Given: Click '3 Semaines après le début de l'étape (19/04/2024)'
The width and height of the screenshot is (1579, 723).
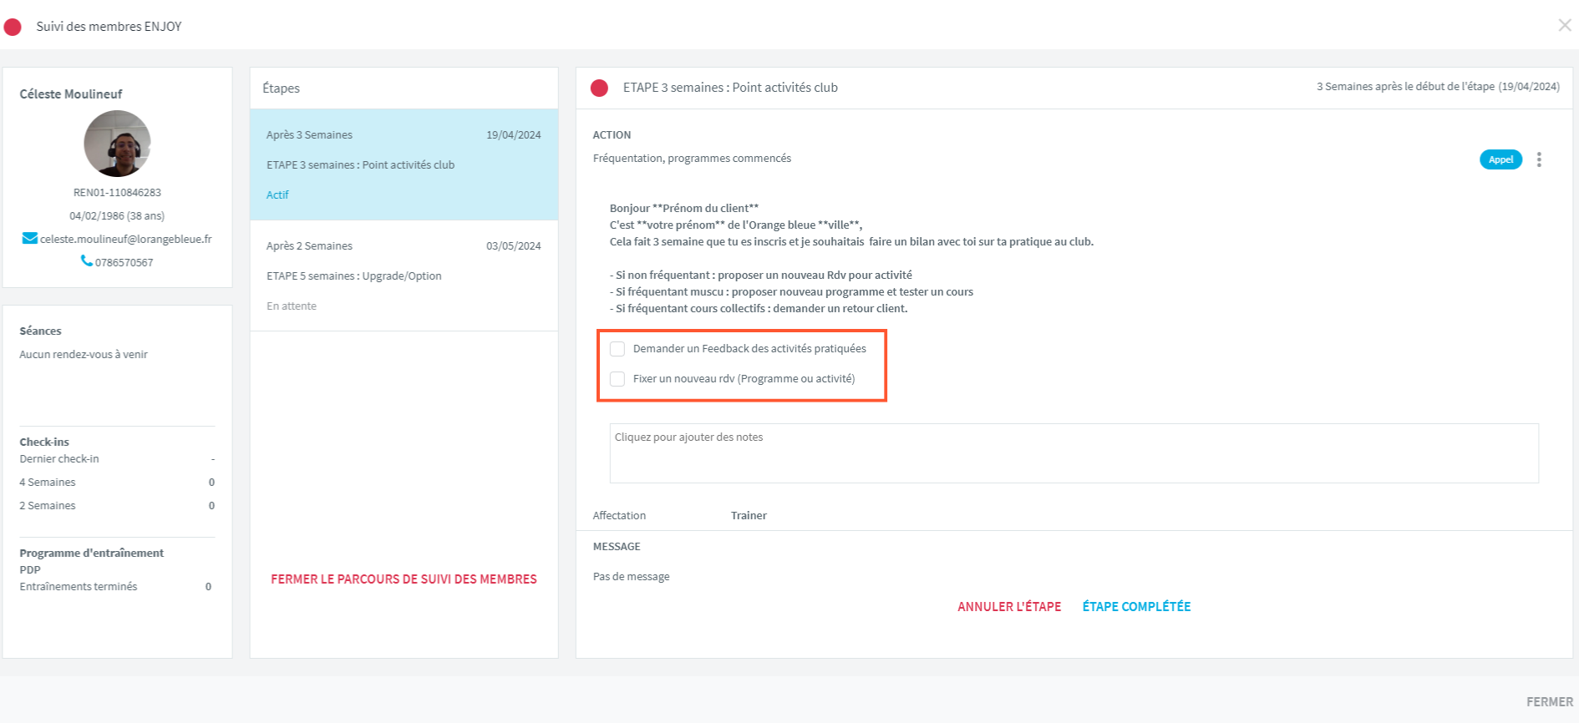Looking at the screenshot, I should click(x=1438, y=86).
